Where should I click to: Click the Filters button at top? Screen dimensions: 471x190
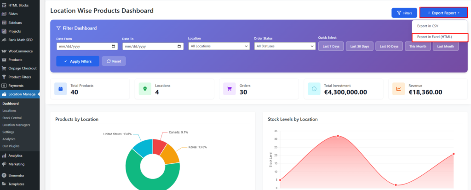[404, 13]
